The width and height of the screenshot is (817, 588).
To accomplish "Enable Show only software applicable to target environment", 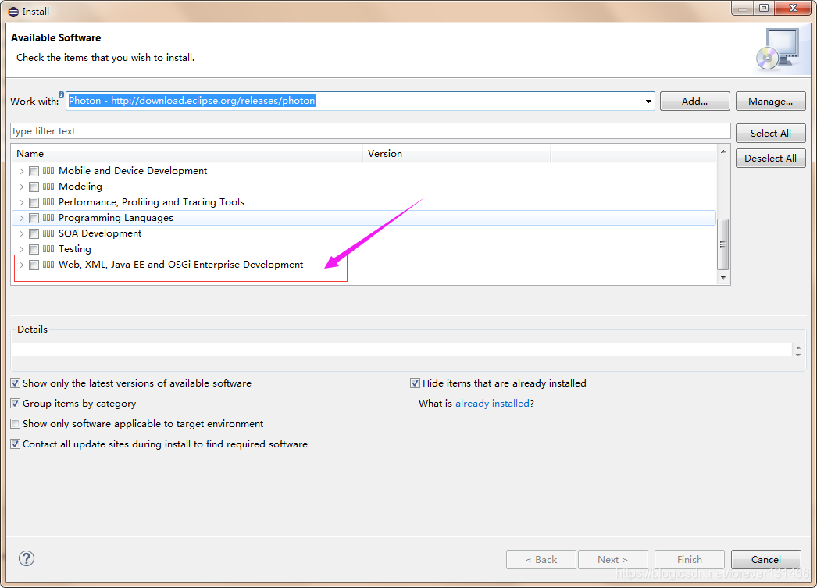I will click(16, 424).
